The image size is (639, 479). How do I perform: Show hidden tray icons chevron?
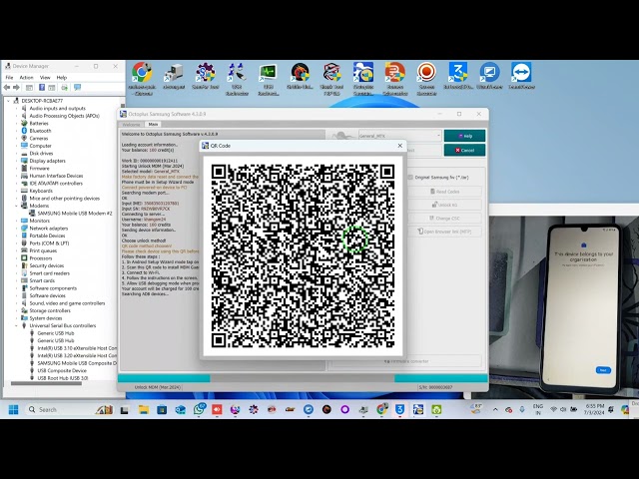(495, 409)
